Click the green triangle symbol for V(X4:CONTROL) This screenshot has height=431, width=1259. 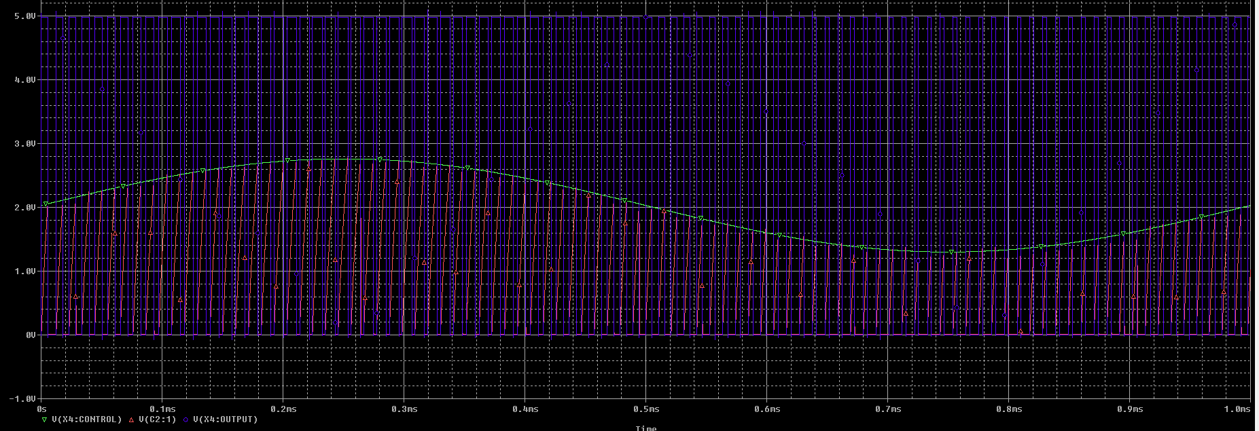point(46,420)
